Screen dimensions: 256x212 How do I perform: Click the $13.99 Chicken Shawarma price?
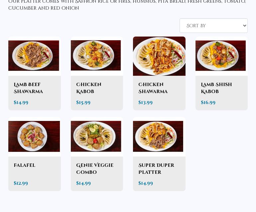[146, 102]
